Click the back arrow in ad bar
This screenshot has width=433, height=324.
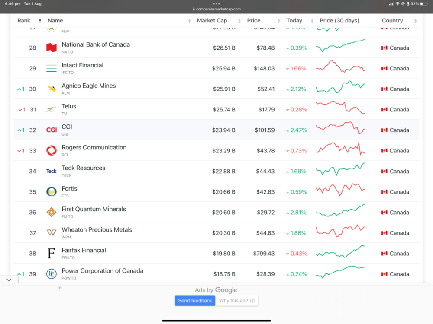coord(60,288)
